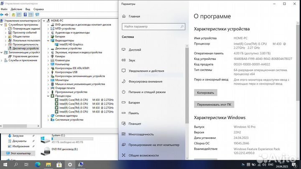
Task: Open Многозадачность settings page
Action: coord(141,134)
